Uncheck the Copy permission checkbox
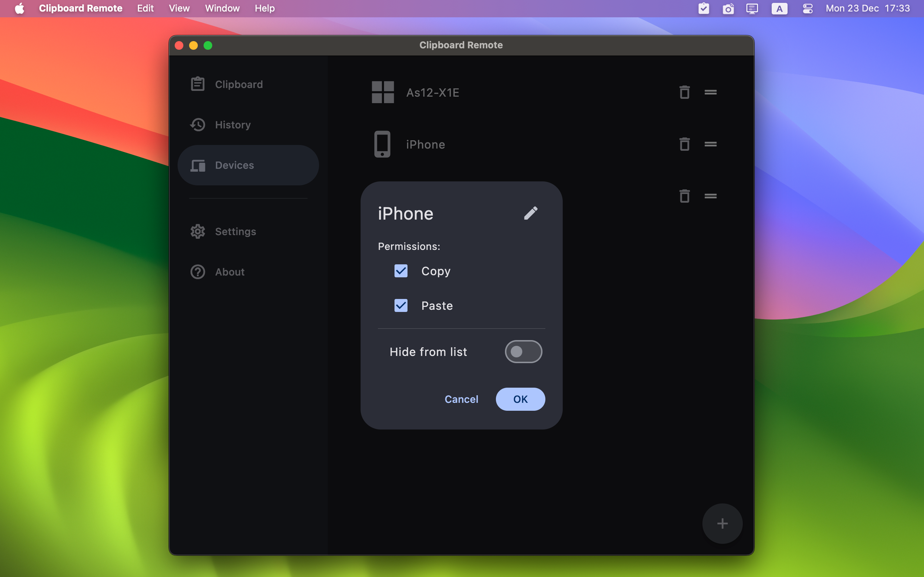Viewport: 924px width, 577px height. pos(401,271)
